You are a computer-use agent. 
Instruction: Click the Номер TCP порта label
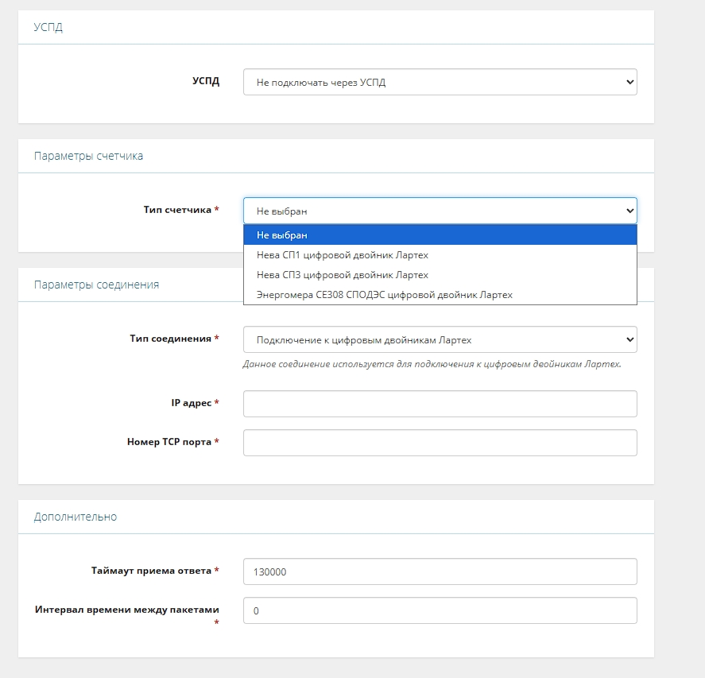pos(169,442)
